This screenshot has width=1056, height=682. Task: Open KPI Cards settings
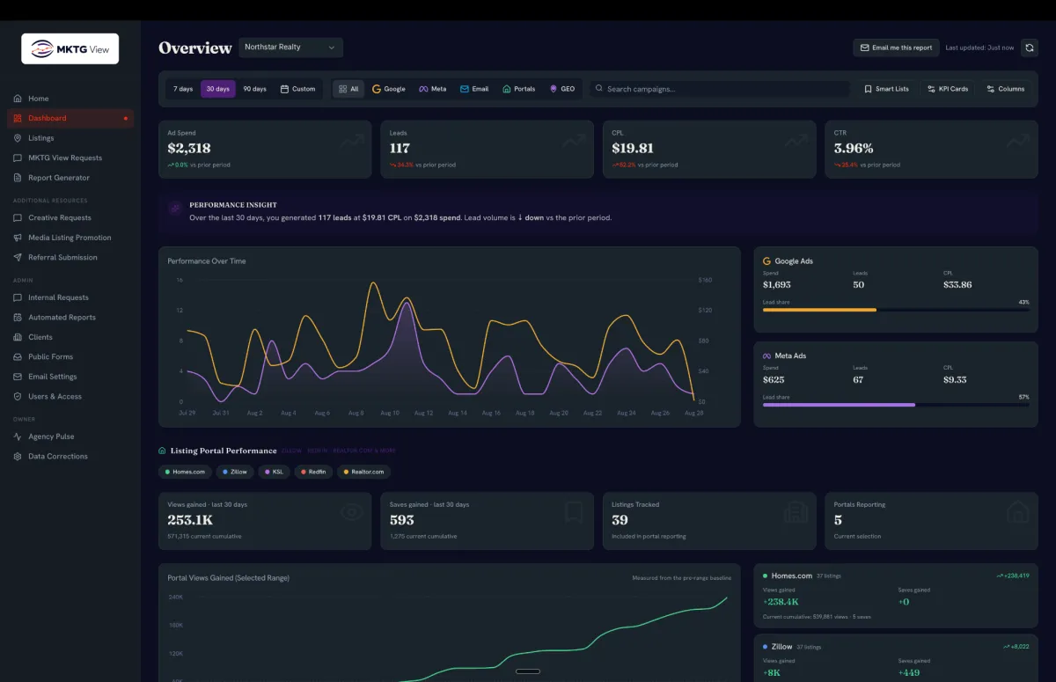pos(948,89)
